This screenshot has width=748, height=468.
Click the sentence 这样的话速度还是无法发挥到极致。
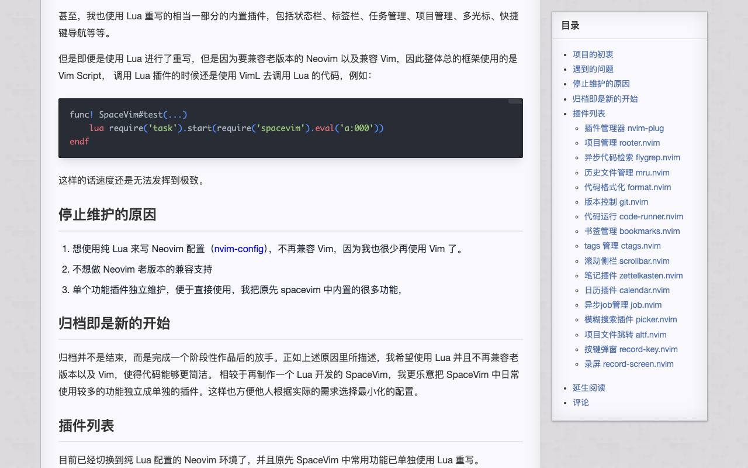(x=133, y=180)
